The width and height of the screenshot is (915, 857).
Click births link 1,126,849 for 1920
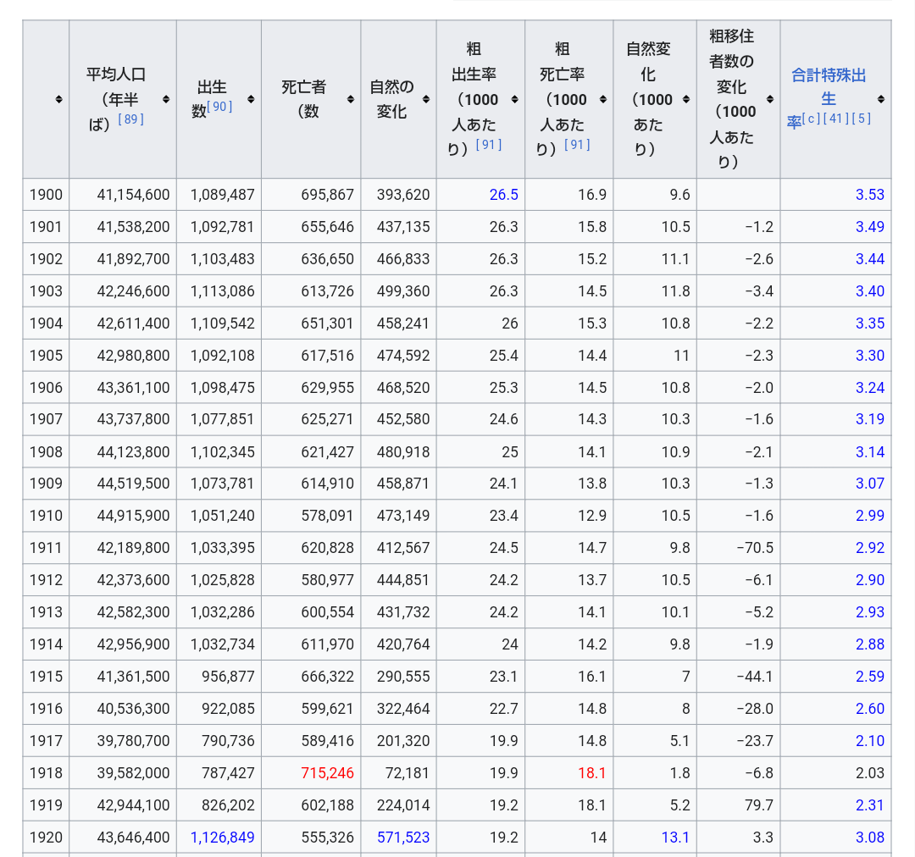[222, 838]
